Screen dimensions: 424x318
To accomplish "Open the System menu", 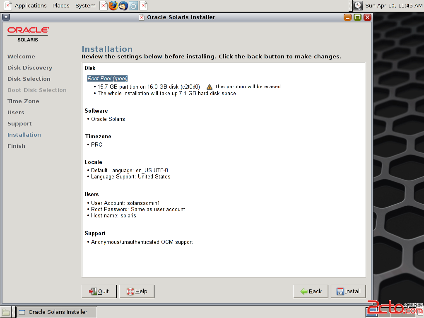I will 85,5.
